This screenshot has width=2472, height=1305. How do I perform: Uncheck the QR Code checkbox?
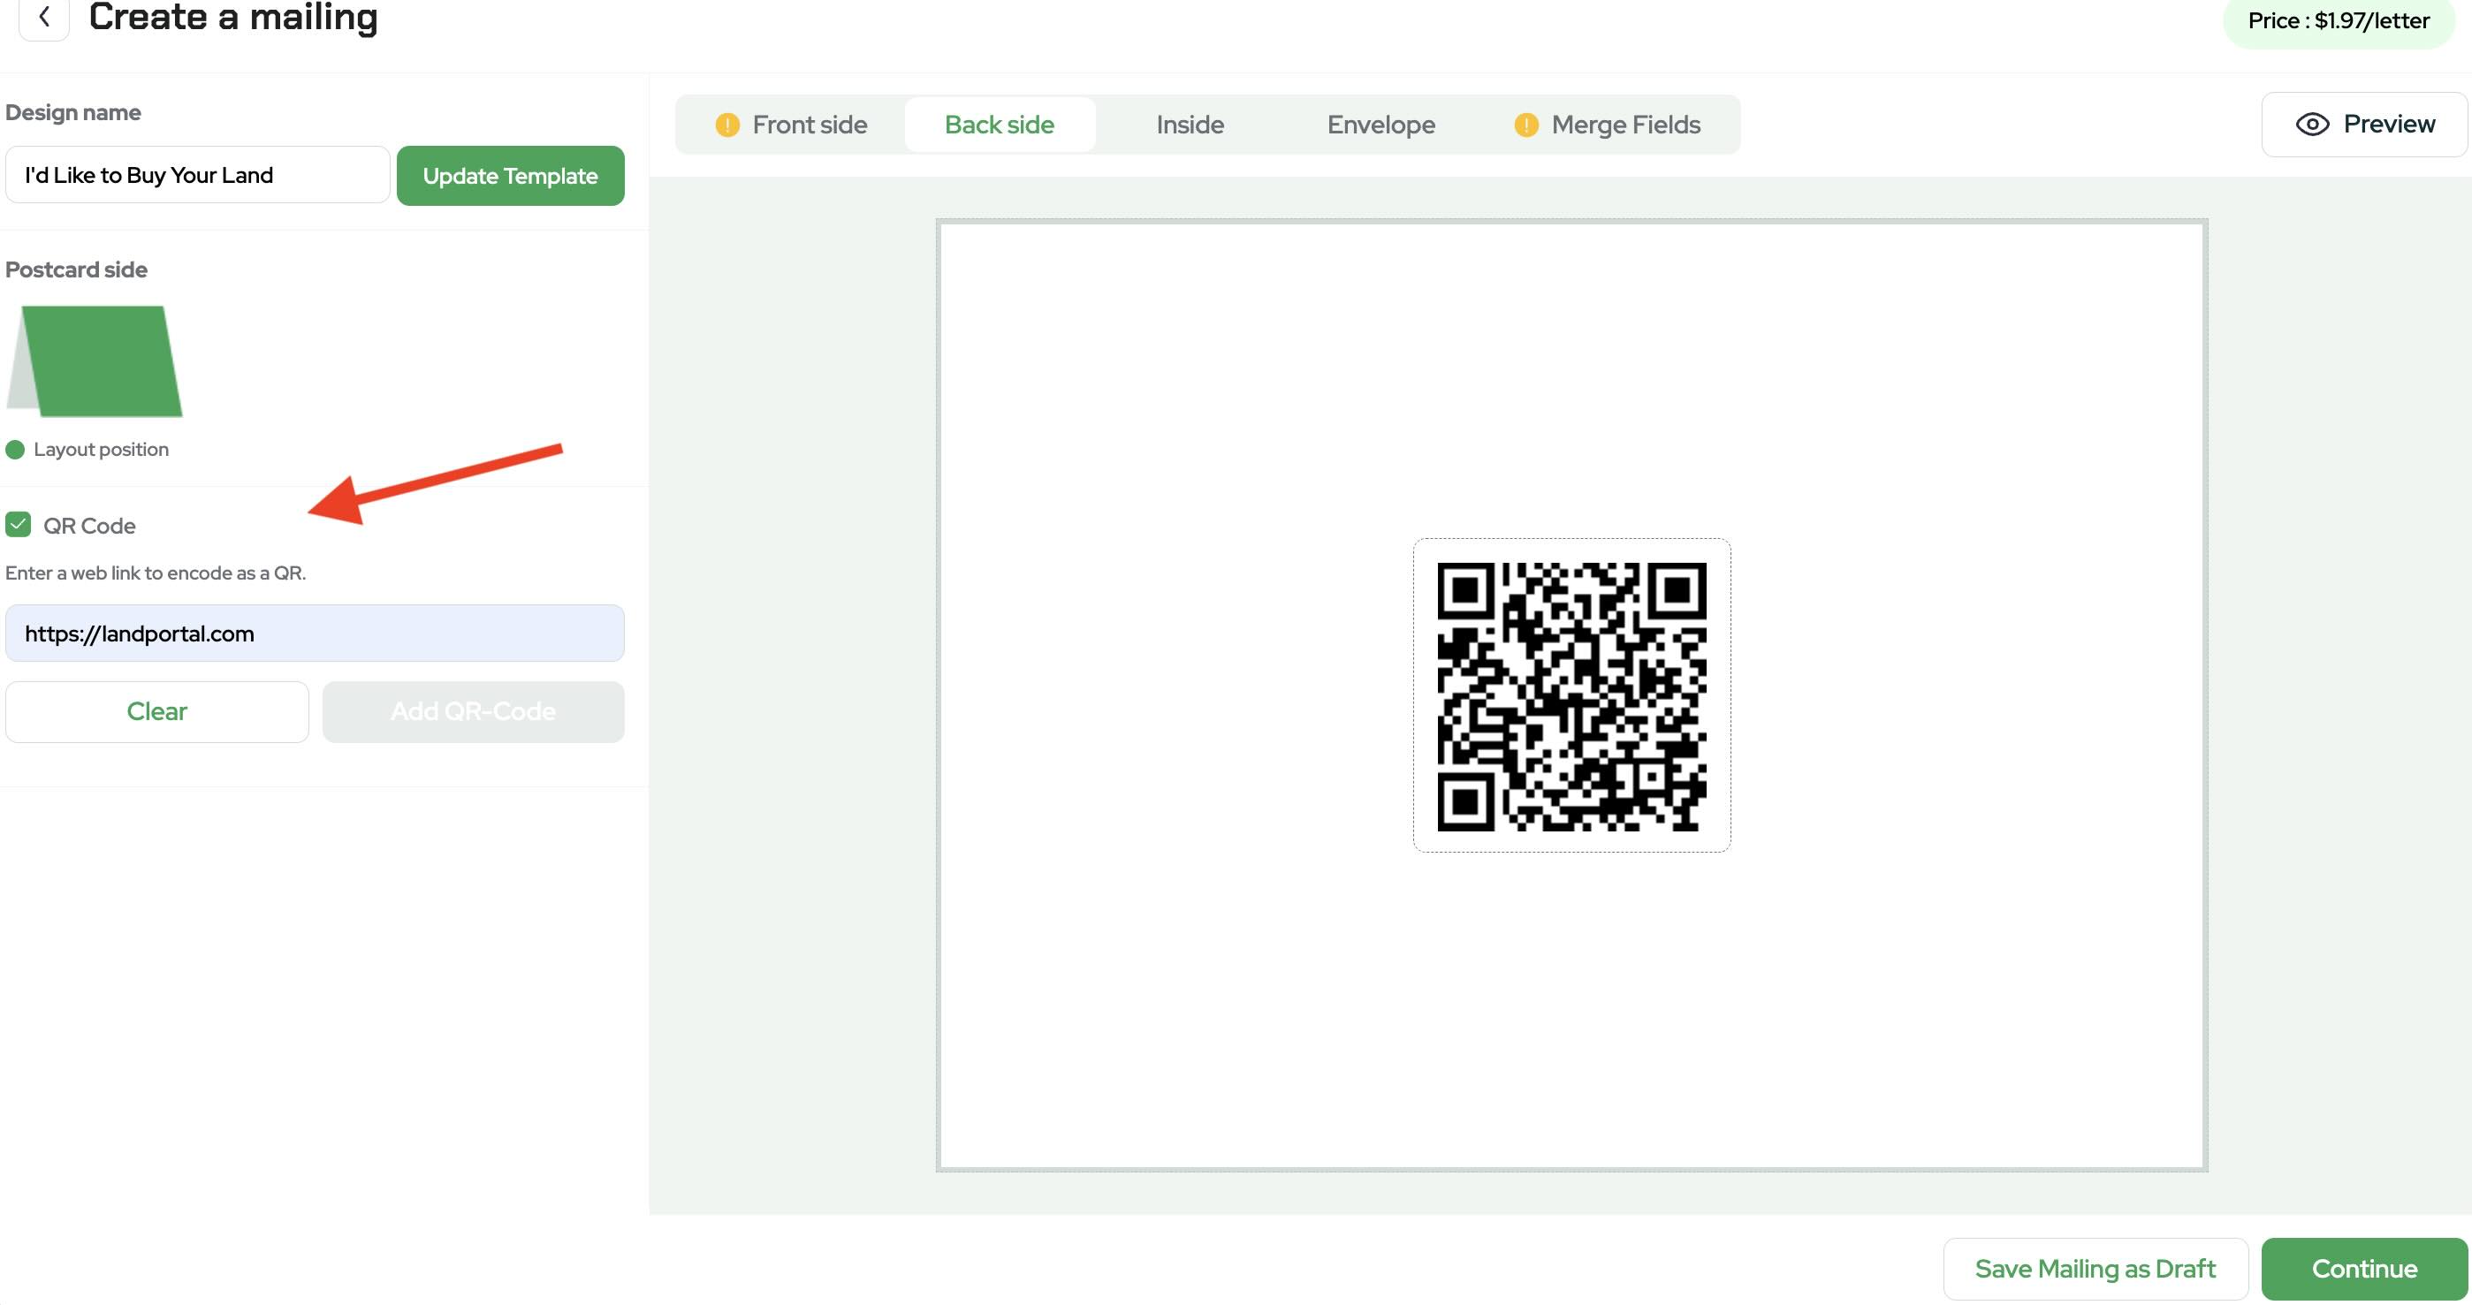pos(19,525)
